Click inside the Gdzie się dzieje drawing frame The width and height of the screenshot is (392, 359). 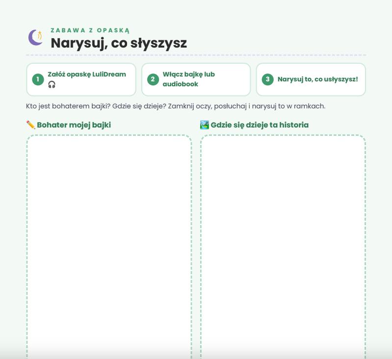(x=283, y=247)
